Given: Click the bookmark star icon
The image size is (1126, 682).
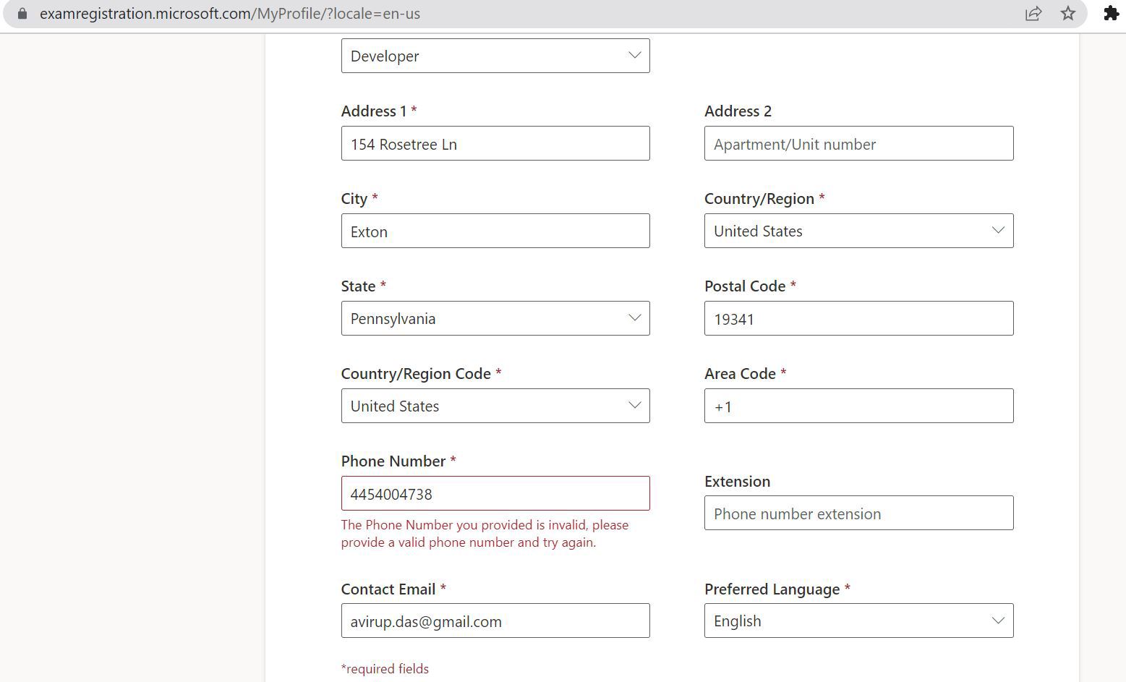Looking at the screenshot, I should click(1068, 13).
